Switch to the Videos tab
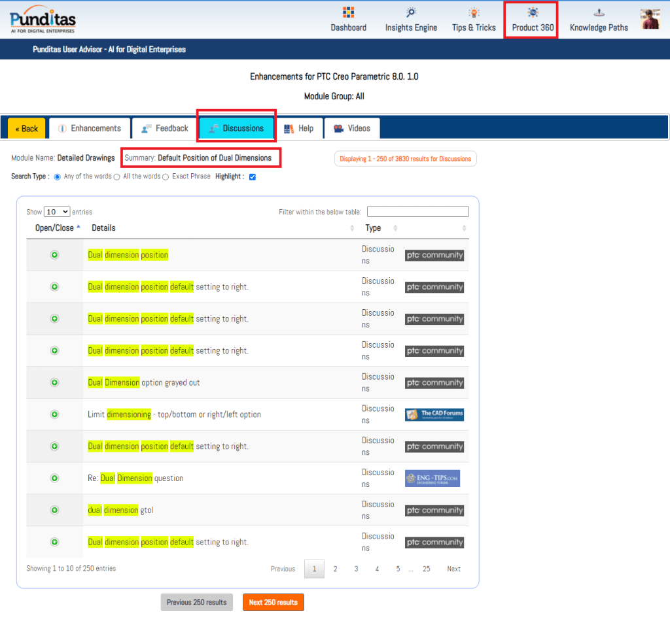Viewport: 670px width, 619px height. (351, 128)
